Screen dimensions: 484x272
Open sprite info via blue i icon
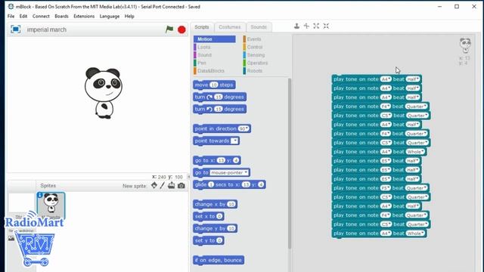[x=39, y=195]
